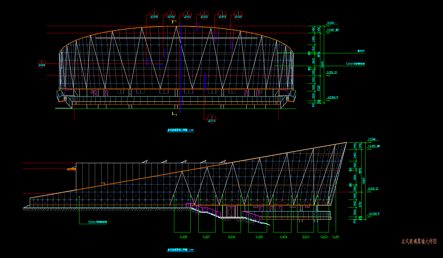Select the GJ06 truss label

pos(231,237)
